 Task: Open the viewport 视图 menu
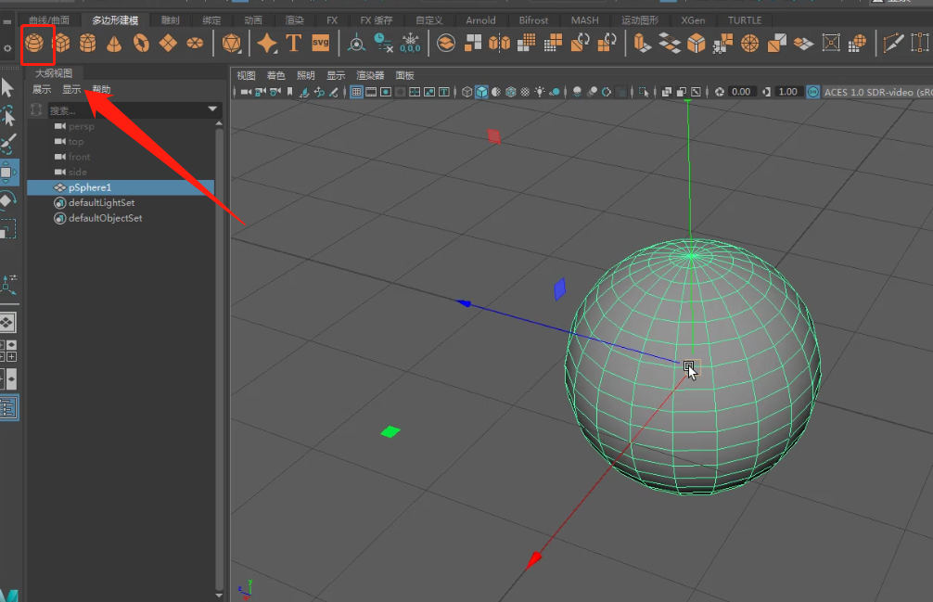click(246, 75)
